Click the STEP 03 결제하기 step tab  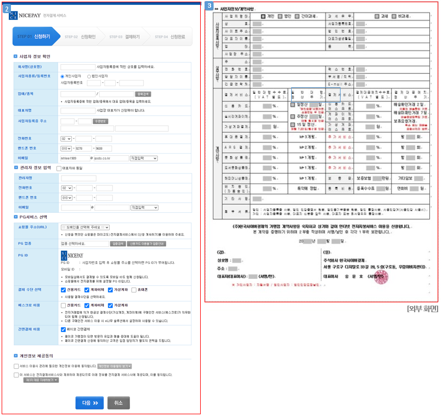pos(124,37)
